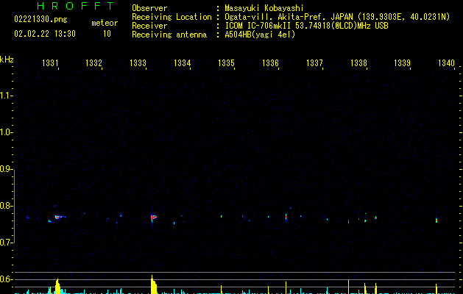
Task: Select the ICOM IC-706mkII receiver description
Action: (x=306, y=26)
